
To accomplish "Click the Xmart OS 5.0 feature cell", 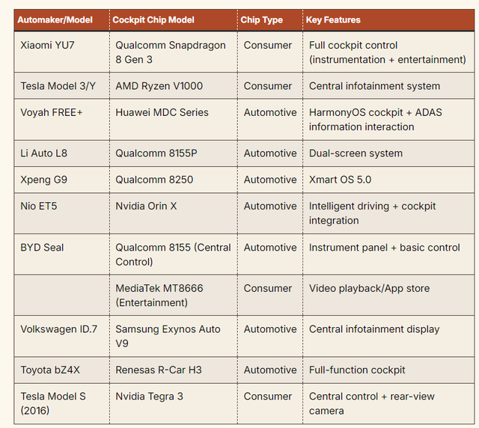I will pos(340,180).
